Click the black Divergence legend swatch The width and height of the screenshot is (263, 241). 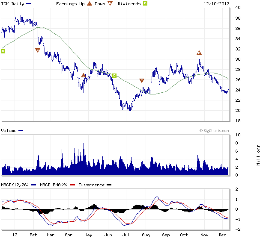coord(109,185)
